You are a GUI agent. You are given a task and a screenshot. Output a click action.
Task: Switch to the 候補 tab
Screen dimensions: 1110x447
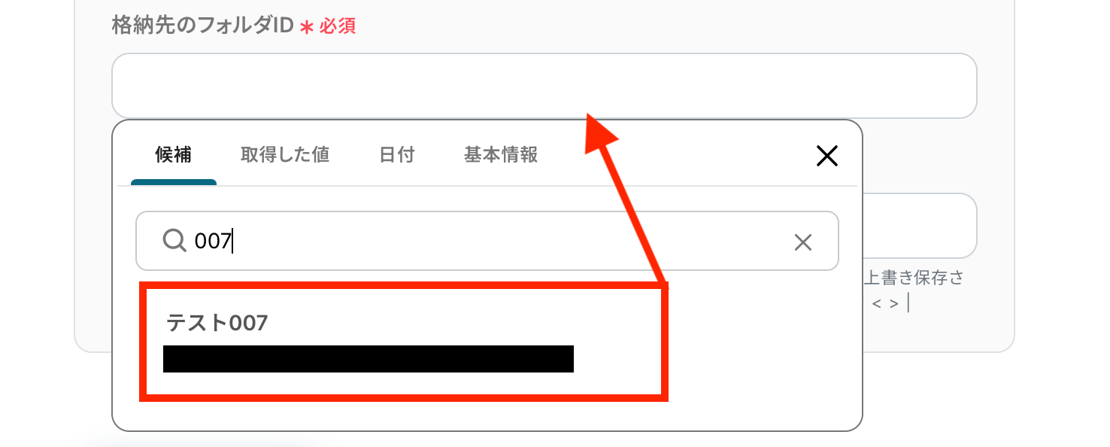[x=173, y=155]
